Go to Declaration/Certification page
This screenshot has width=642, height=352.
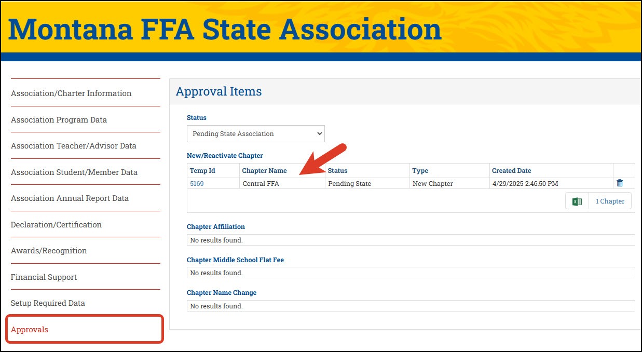pos(56,225)
